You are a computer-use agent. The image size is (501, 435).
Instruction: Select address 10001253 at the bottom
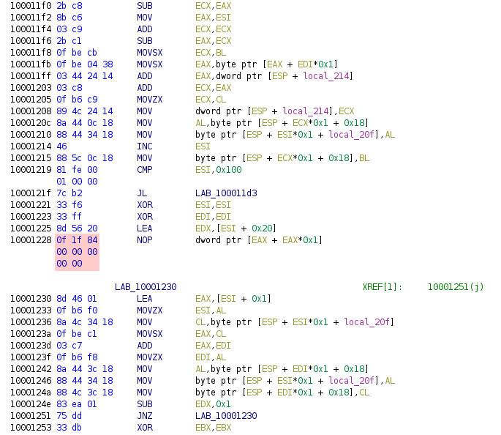(30, 427)
